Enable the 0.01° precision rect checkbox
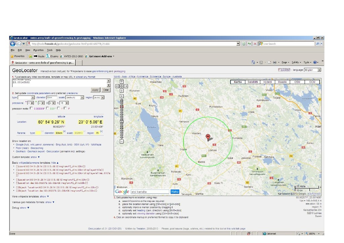 tap(47, 108)
